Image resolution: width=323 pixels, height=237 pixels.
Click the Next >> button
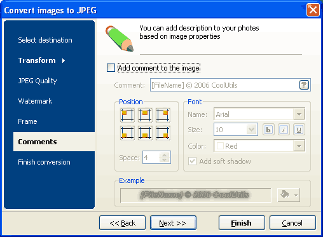point(173,223)
